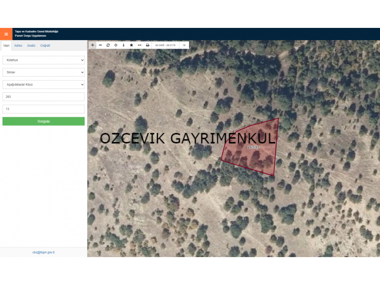The width and height of the screenshot is (380, 285).
Task: Open the orange hamburger menu
Action: click(6, 34)
